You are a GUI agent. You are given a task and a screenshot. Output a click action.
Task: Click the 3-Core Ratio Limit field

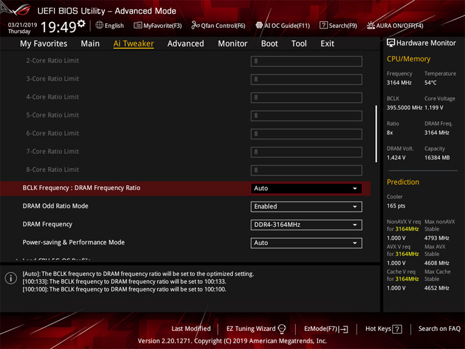(306, 79)
